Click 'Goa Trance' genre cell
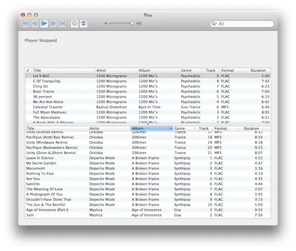296x251 pixels. [x=190, y=107]
